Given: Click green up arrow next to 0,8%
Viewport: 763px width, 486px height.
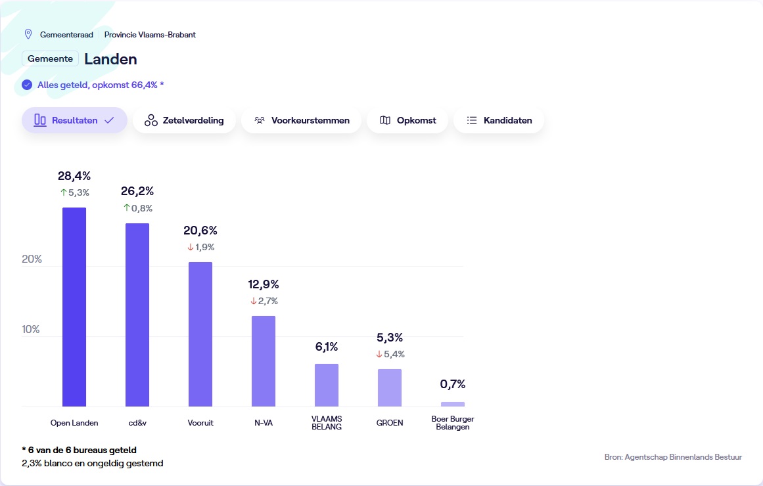Looking at the screenshot, I should (127, 208).
